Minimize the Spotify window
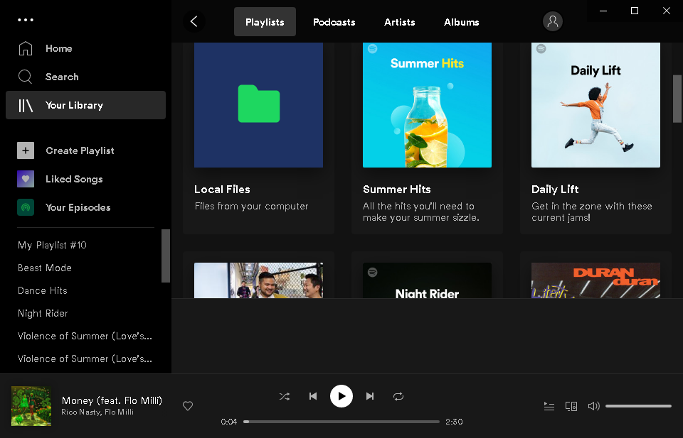This screenshot has width=683, height=438. tap(603, 11)
